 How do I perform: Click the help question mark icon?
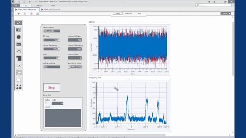pos(214,2)
